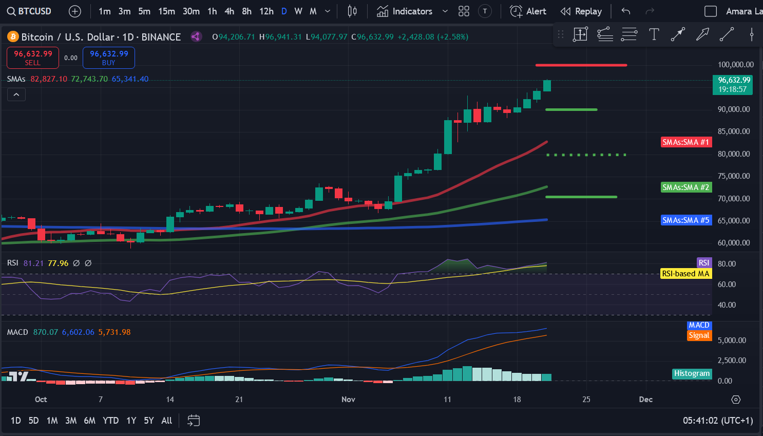Open the MACD indicator legend
Image resolution: width=763 pixels, height=436 pixels.
click(x=17, y=332)
